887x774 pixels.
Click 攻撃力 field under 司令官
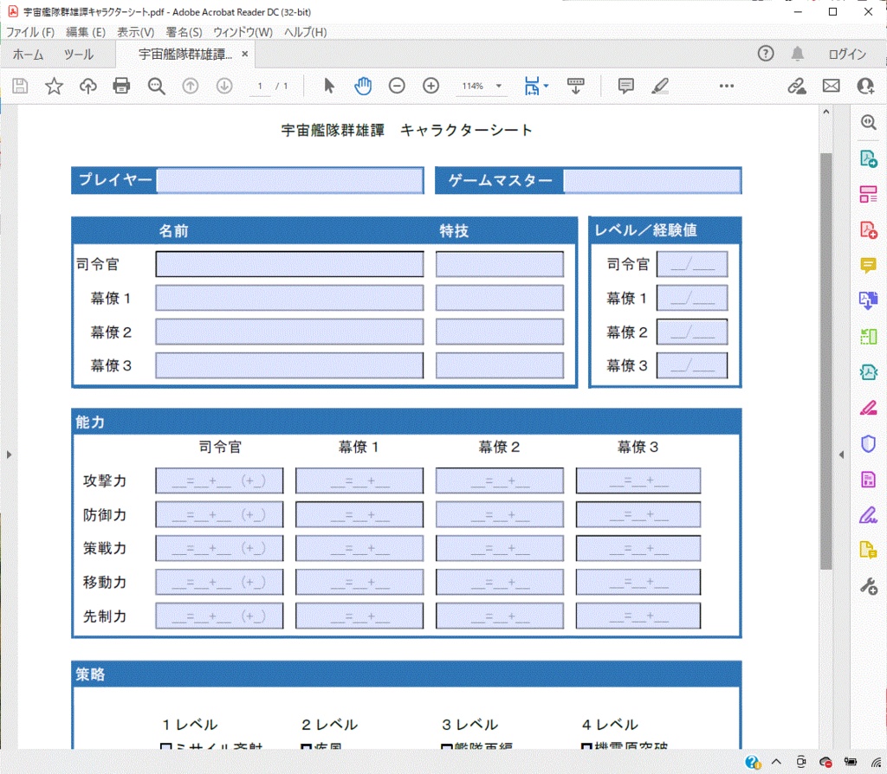point(219,481)
